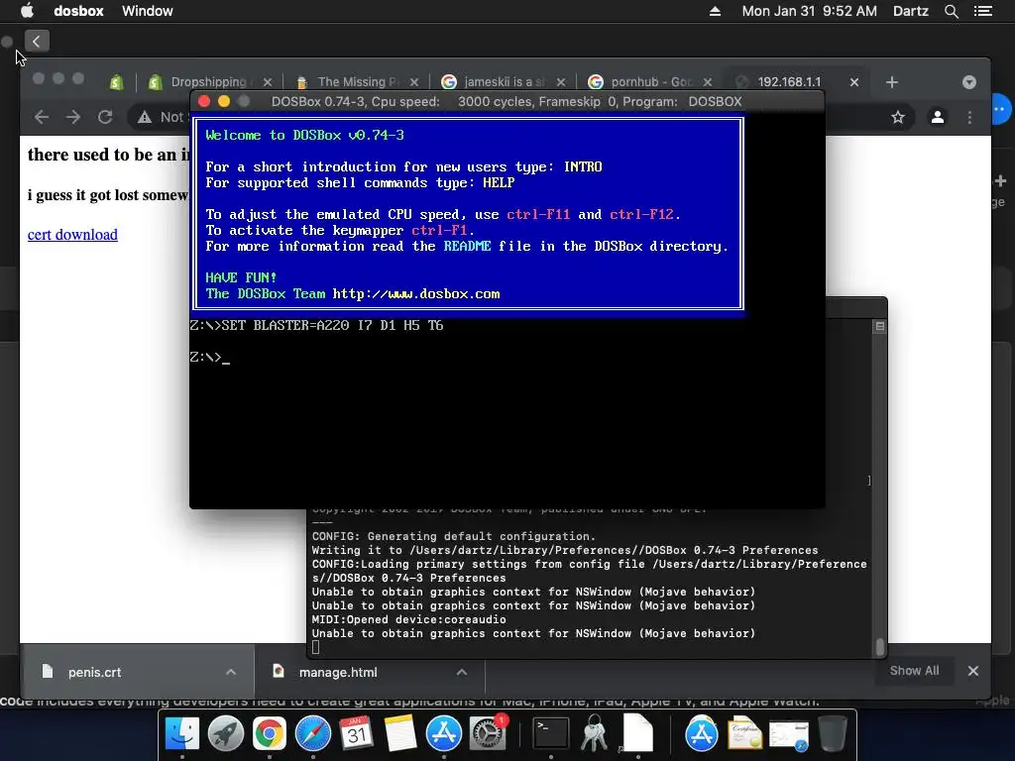Viewport: 1015px width, 761px height.
Task: Open System Preferences with notification badge
Action: 487,734
